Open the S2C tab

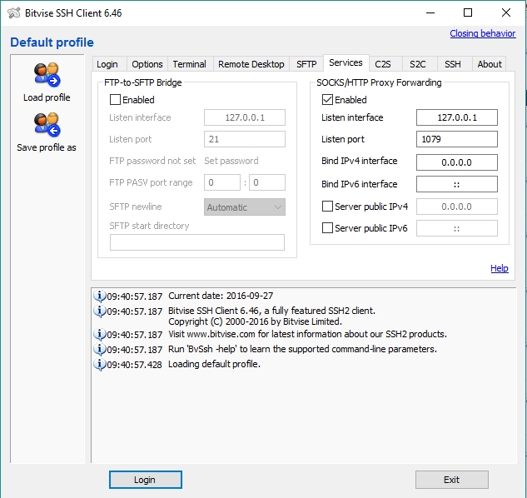pyautogui.click(x=418, y=64)
